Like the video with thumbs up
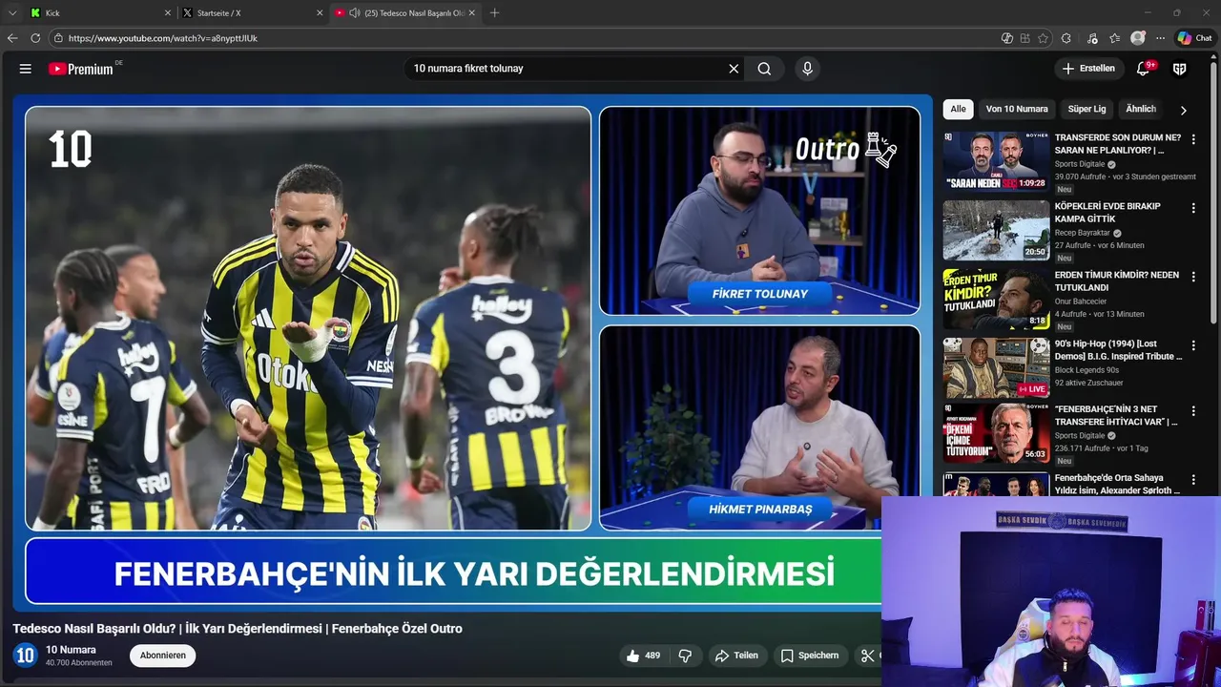This screenshot has height=687, width=1221. [x=643, y=656]
